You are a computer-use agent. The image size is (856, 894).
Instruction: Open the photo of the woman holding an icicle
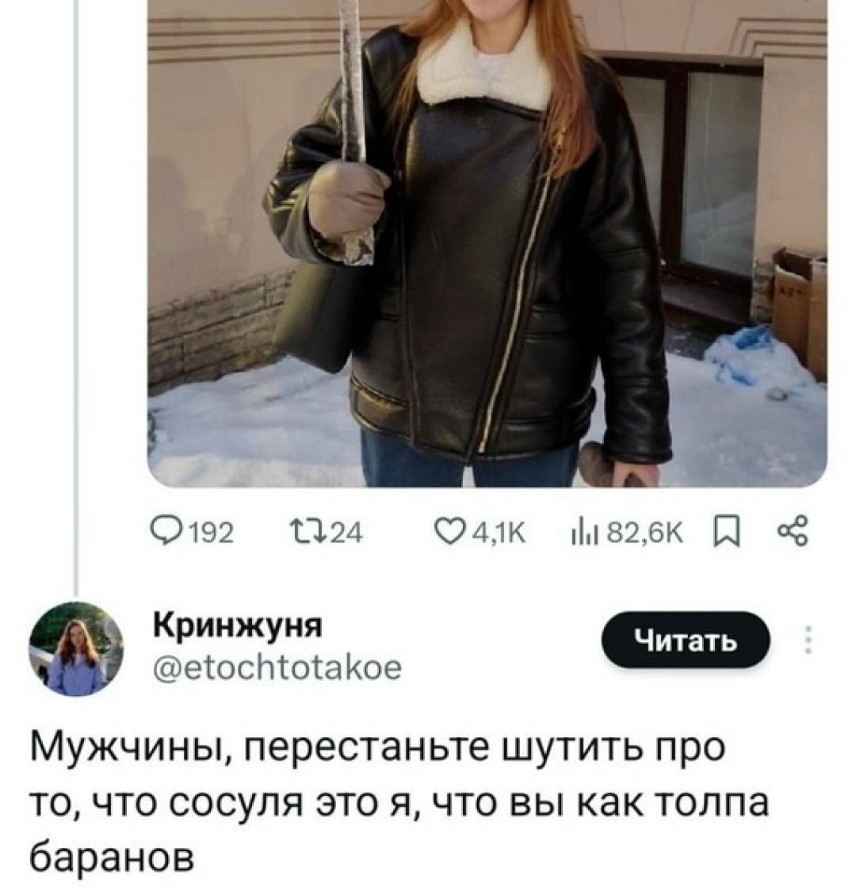coord(487,243)
